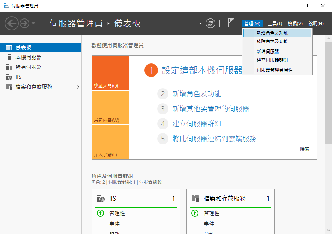The height and width of the screenshot is (234, 332).
Task: Expand the 檔案和存放服務 sidebar arrow
Action: (x=78, y=87)
